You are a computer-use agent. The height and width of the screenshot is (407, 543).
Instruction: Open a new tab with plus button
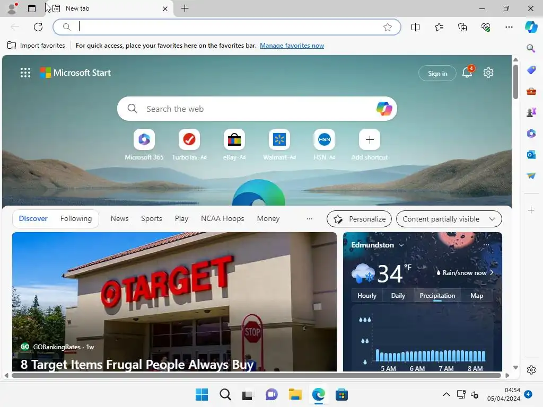(185, 8)
